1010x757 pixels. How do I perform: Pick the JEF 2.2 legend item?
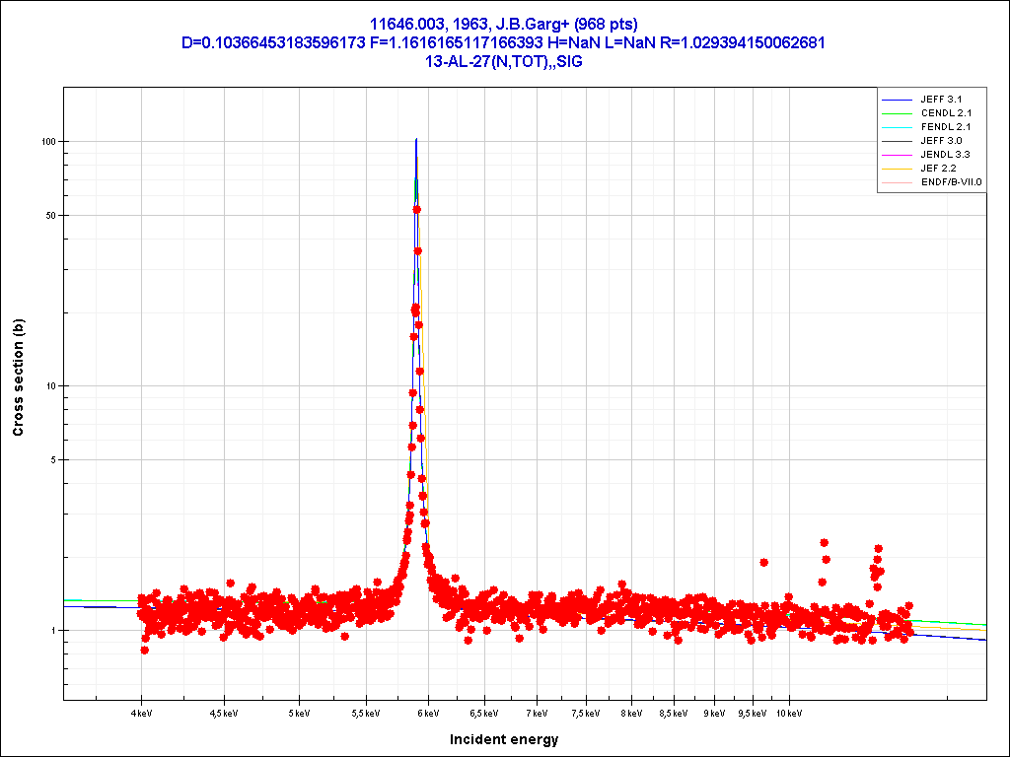[938, 169]
